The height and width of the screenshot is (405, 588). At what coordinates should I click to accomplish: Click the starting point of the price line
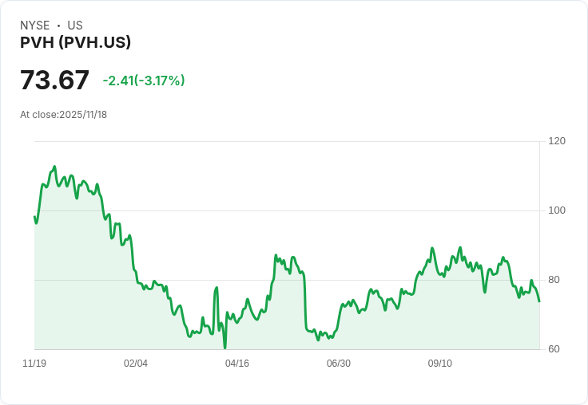pyautogui.click(x=34, y=217)
